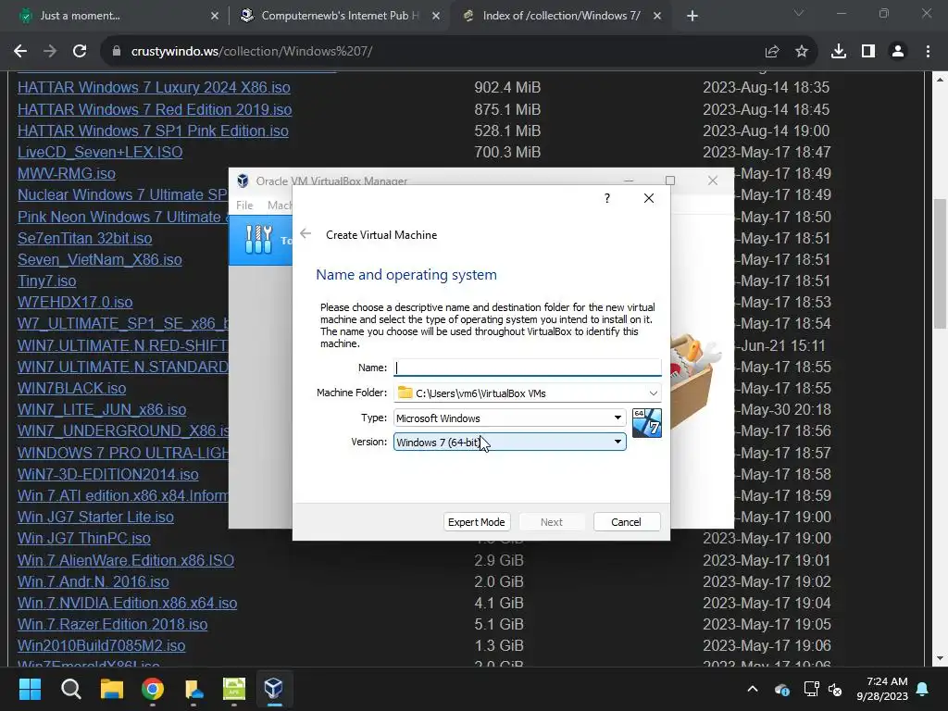Open the MWV-RMG.iso link

(x=67, y=173)
